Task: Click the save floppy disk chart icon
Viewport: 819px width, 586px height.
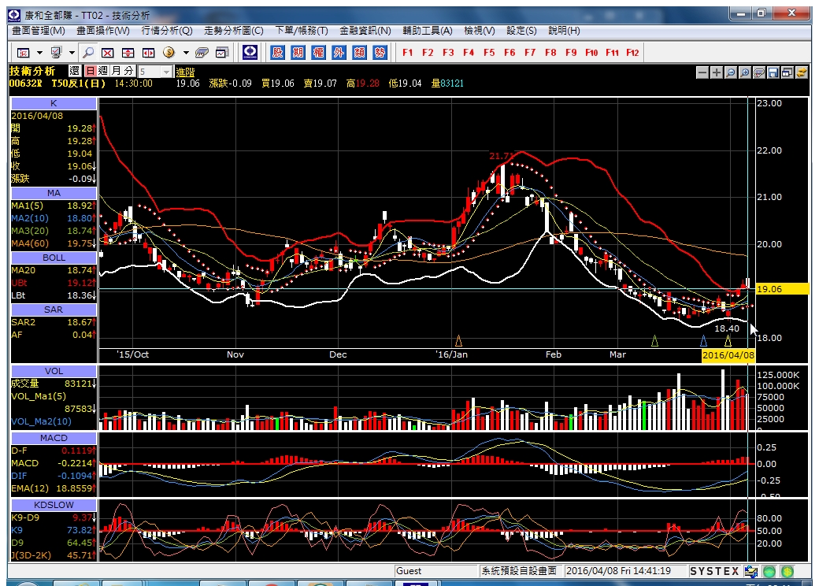Action: click(773, 72)
